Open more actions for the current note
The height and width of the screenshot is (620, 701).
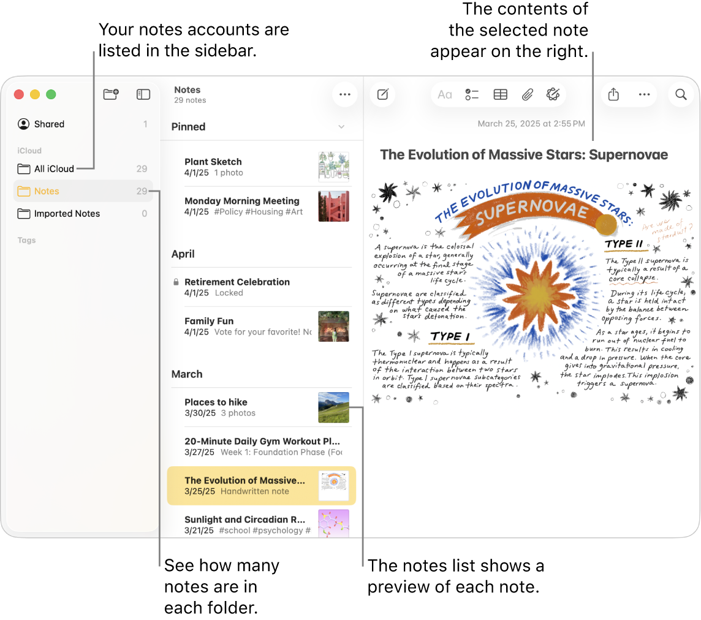pos(645,94)
